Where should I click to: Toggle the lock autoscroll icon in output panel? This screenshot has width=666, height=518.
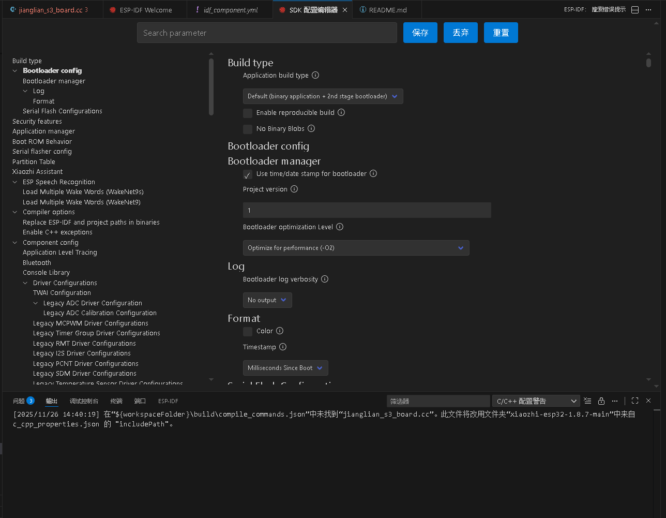601,400
